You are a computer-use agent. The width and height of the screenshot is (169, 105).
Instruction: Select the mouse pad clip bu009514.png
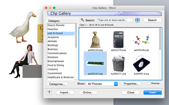(x=142, y=65)
